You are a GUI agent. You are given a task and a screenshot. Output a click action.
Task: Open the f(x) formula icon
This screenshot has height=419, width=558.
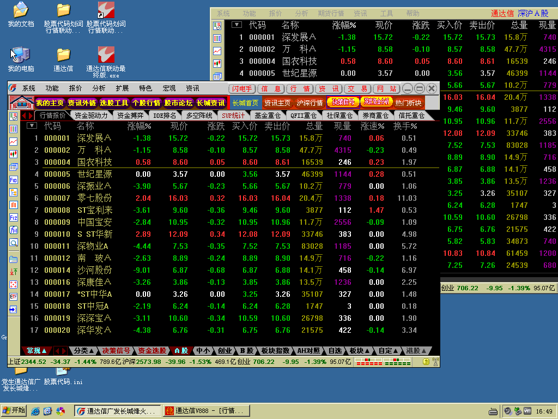pos(14,230)
